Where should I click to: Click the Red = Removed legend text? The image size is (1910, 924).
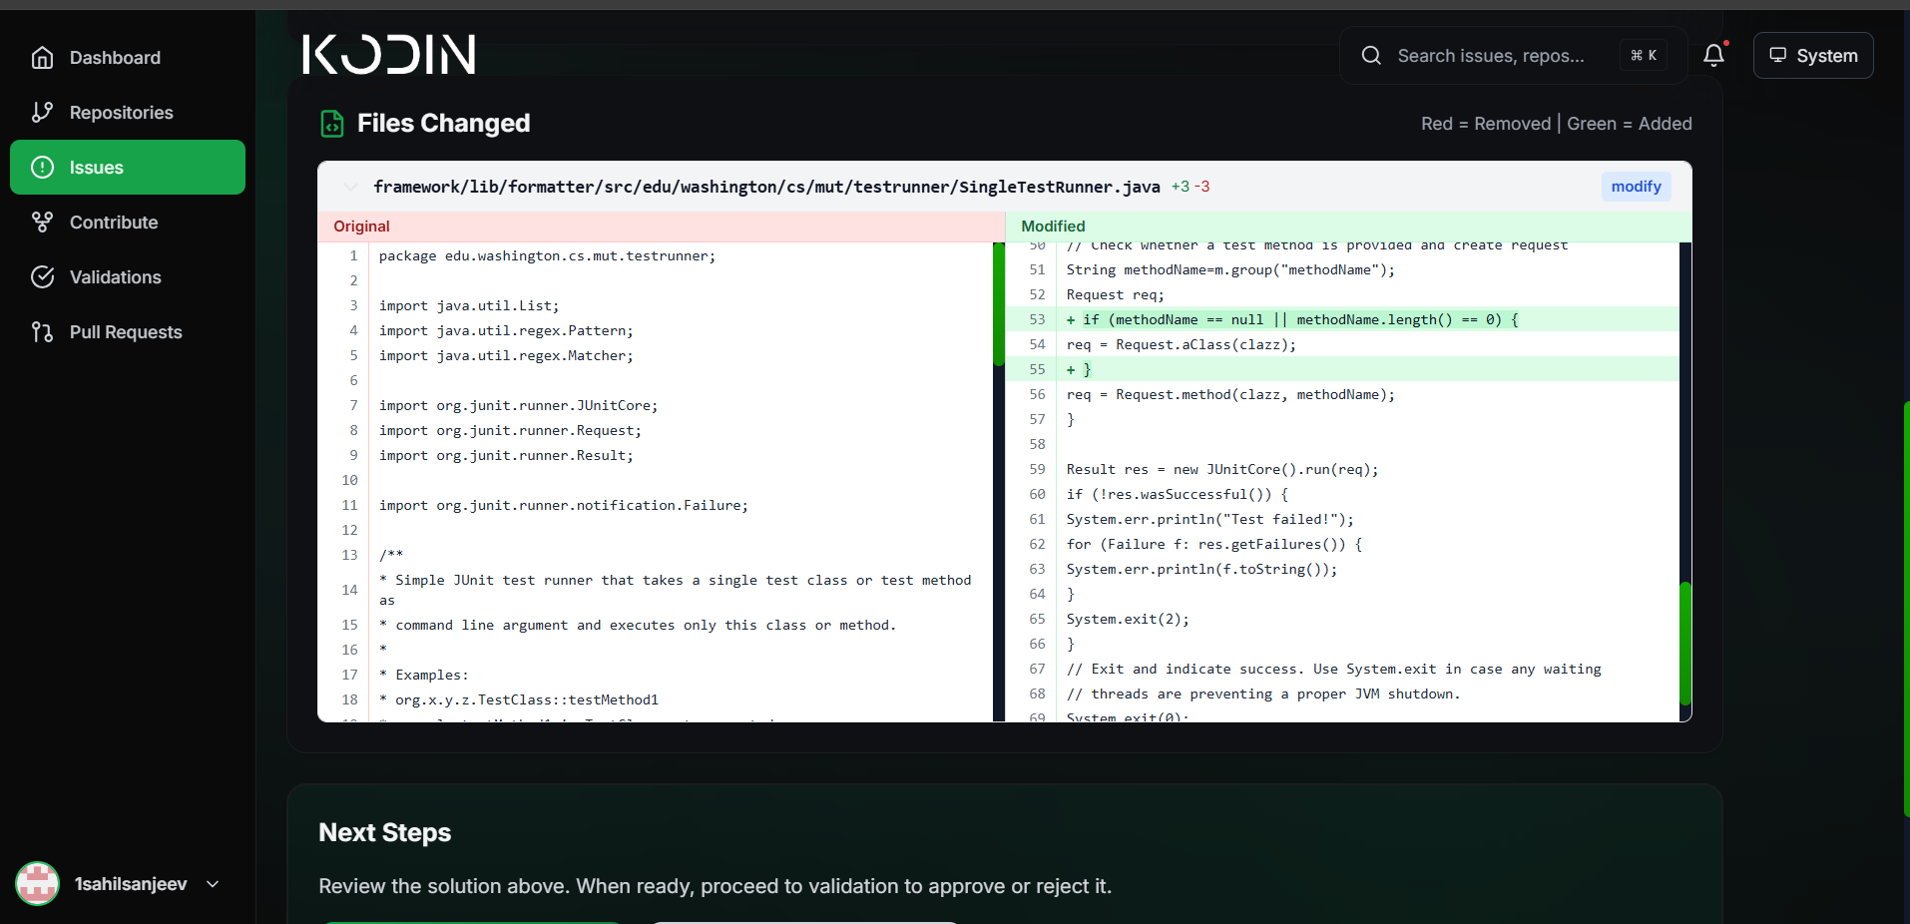[1486, 124]
